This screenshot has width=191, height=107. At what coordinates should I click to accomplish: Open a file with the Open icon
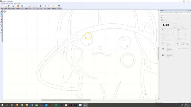tap(6, 7)
